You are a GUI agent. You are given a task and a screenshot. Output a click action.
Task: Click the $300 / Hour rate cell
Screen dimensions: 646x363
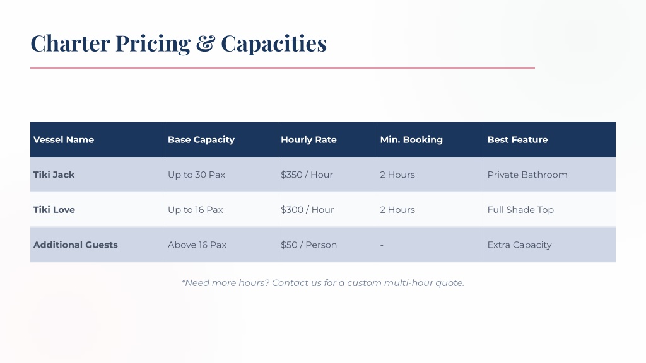coord(327,209)
